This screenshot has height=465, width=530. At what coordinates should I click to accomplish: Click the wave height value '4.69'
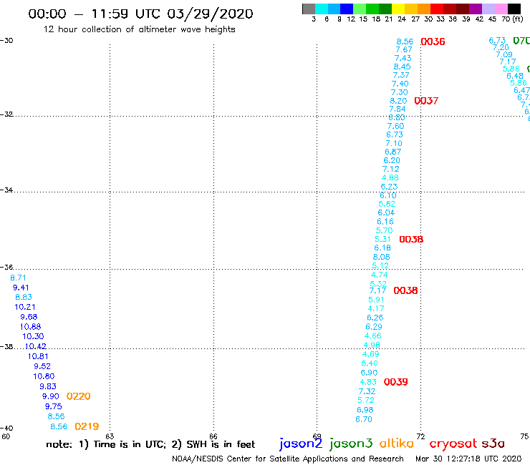(x=371, y=354)
